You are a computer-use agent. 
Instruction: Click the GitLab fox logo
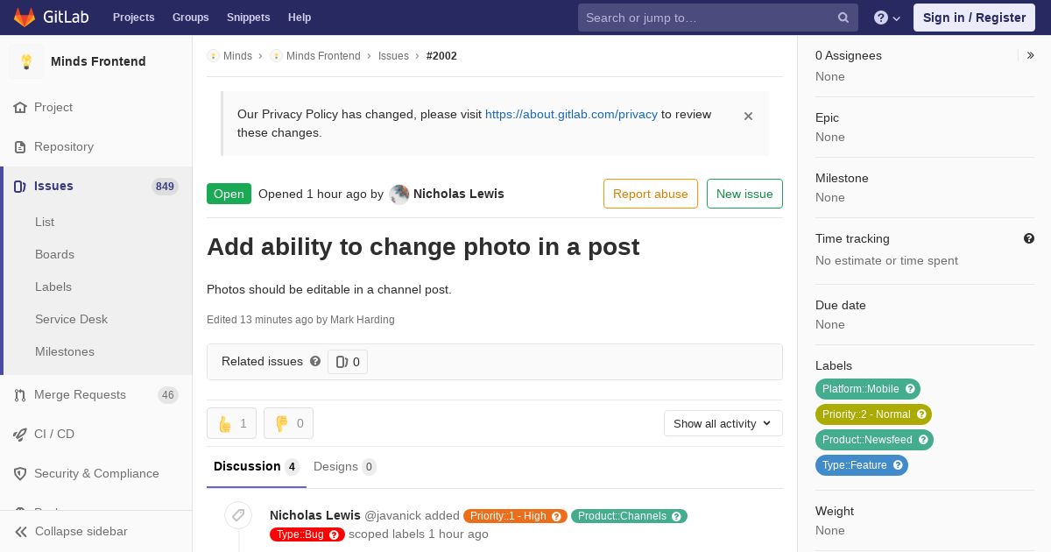[25, 17]
